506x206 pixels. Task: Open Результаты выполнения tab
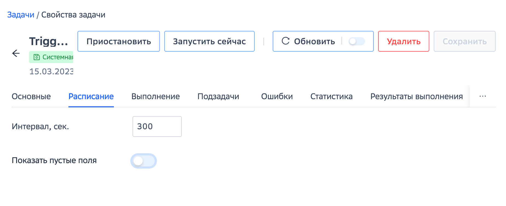tap(416, 96)
